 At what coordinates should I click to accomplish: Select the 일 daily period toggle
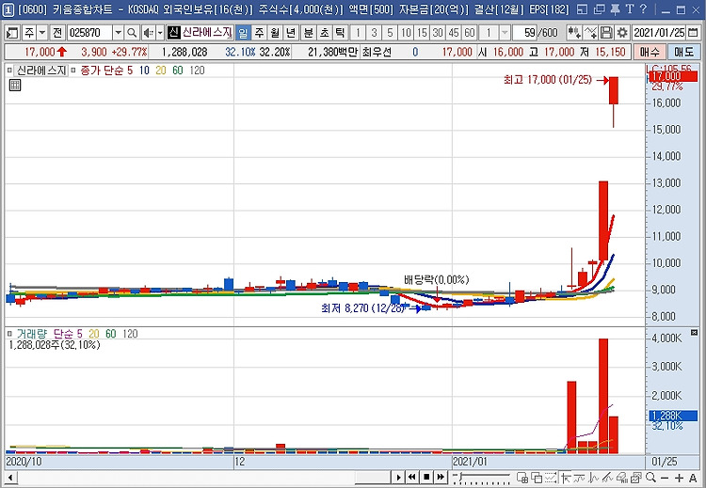pos(243,32)
